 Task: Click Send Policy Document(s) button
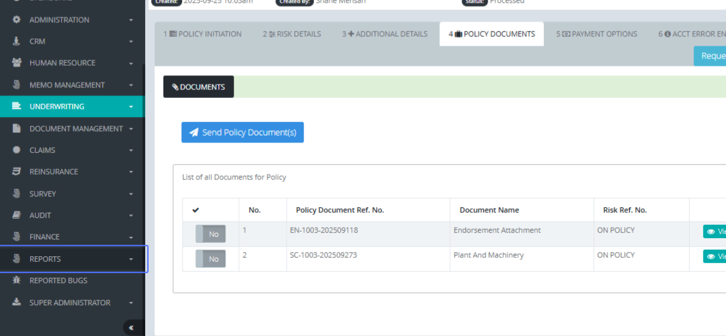click(243, 132)
